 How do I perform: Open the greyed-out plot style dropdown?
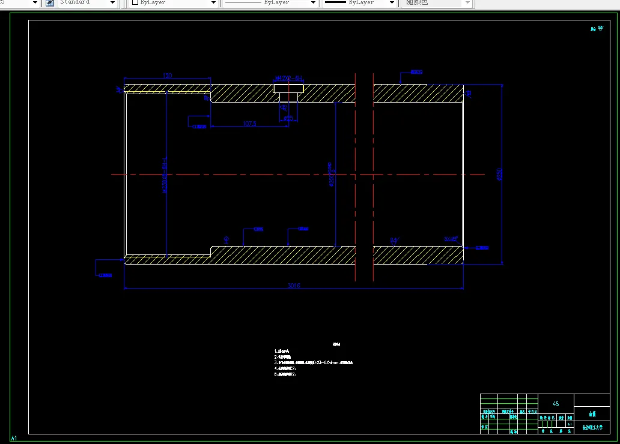[x=468, y=3]
